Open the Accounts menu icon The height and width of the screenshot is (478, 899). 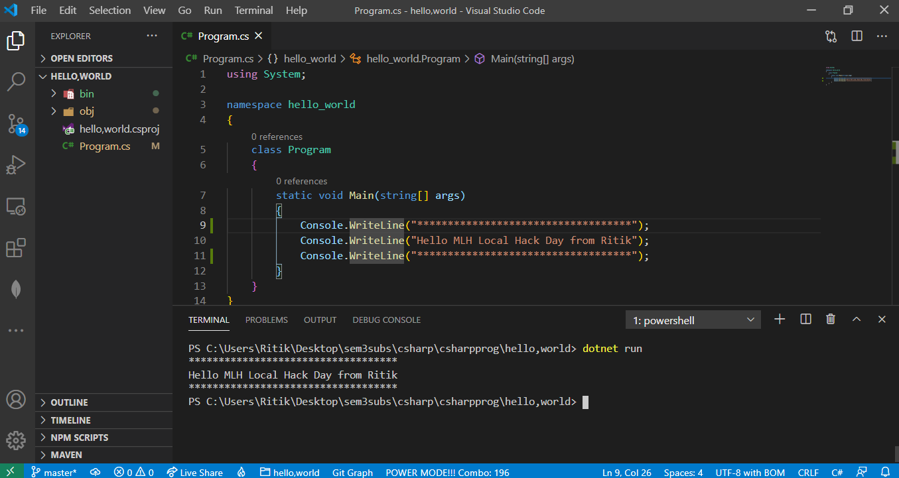tap(16, 400)
